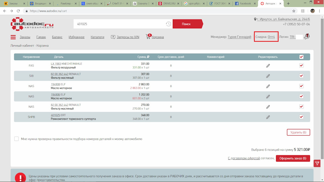Switch to the Facebook browser tab
Viewport: 324px width, 182px height.
point(245,3)
